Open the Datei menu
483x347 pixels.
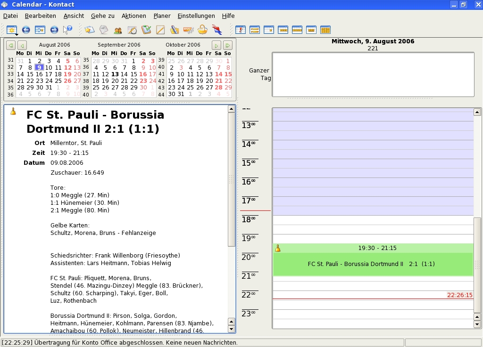pyautogui.click(x=10, y=16)
